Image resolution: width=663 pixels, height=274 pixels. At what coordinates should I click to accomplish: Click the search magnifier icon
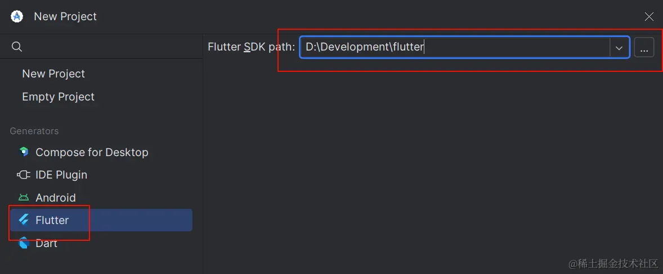[17, 47]
